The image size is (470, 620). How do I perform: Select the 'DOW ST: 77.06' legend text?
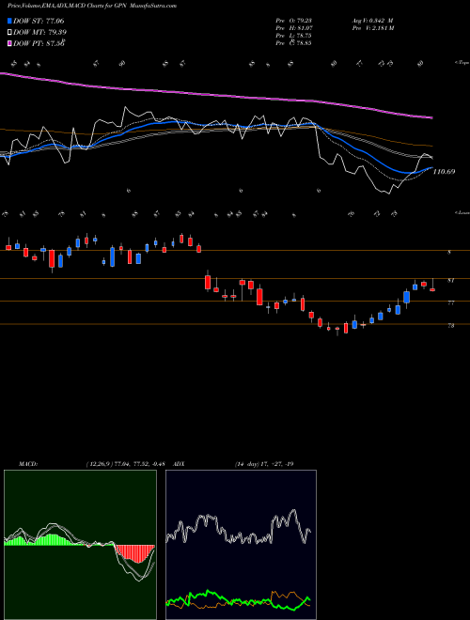(39, 21)
